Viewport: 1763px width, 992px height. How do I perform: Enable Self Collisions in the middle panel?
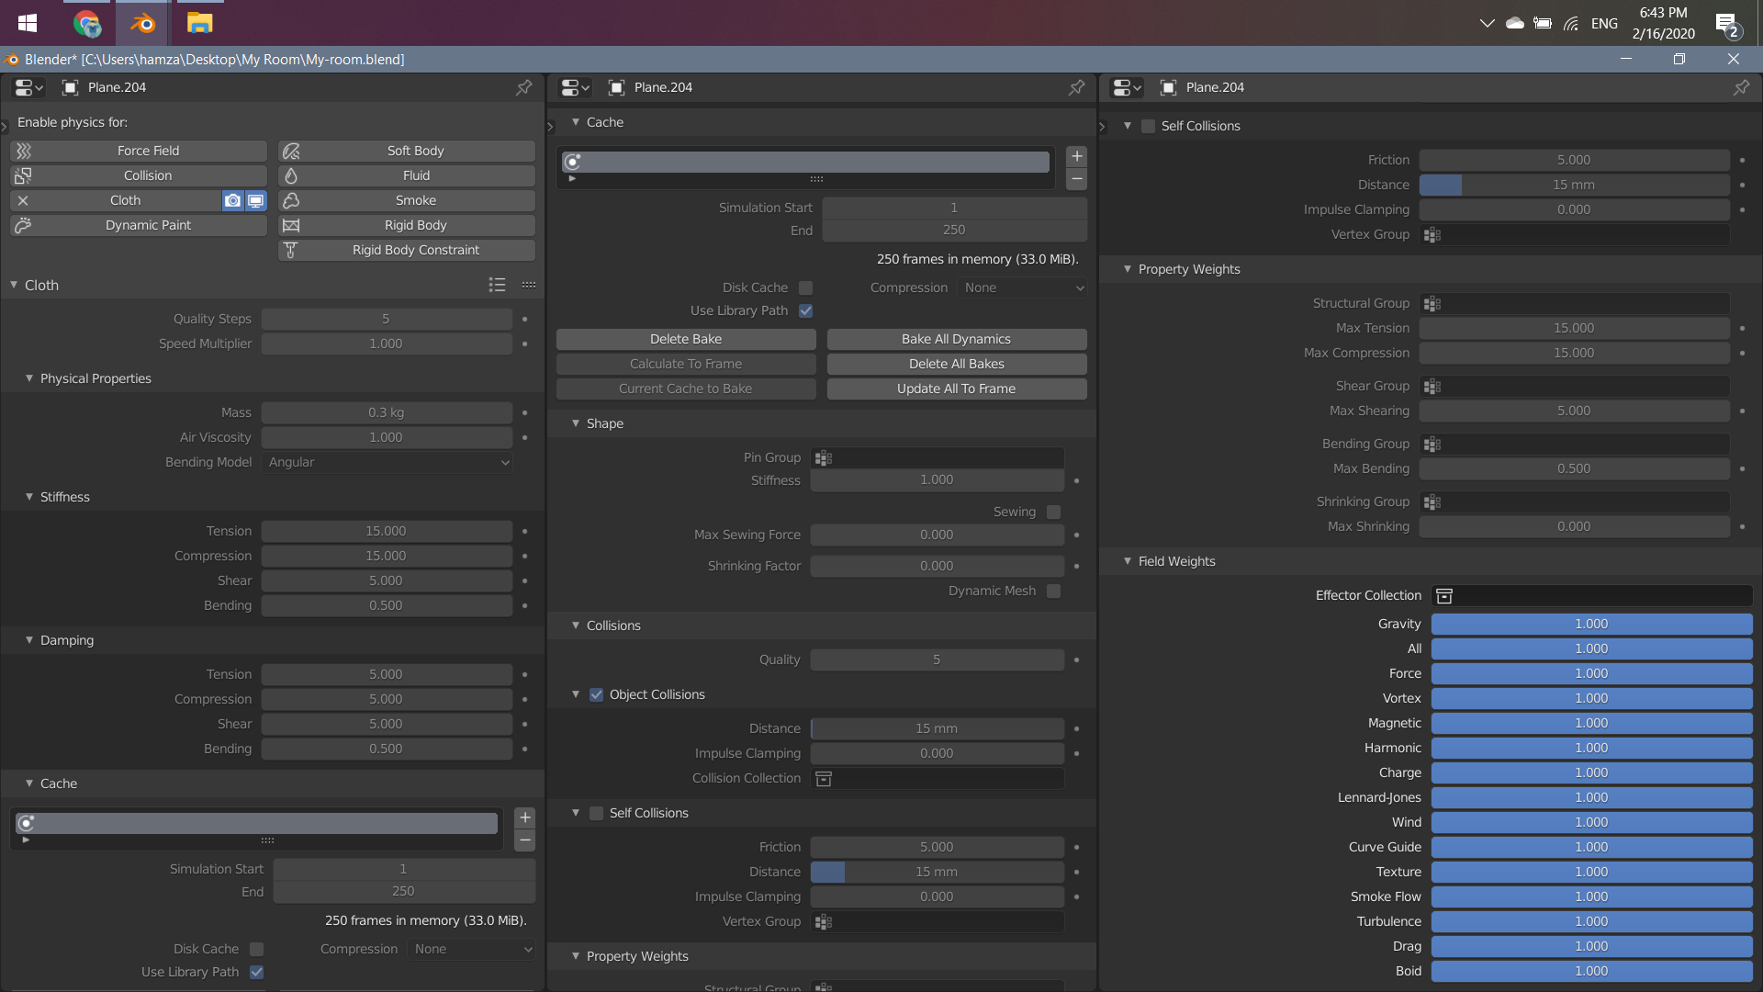596,813
